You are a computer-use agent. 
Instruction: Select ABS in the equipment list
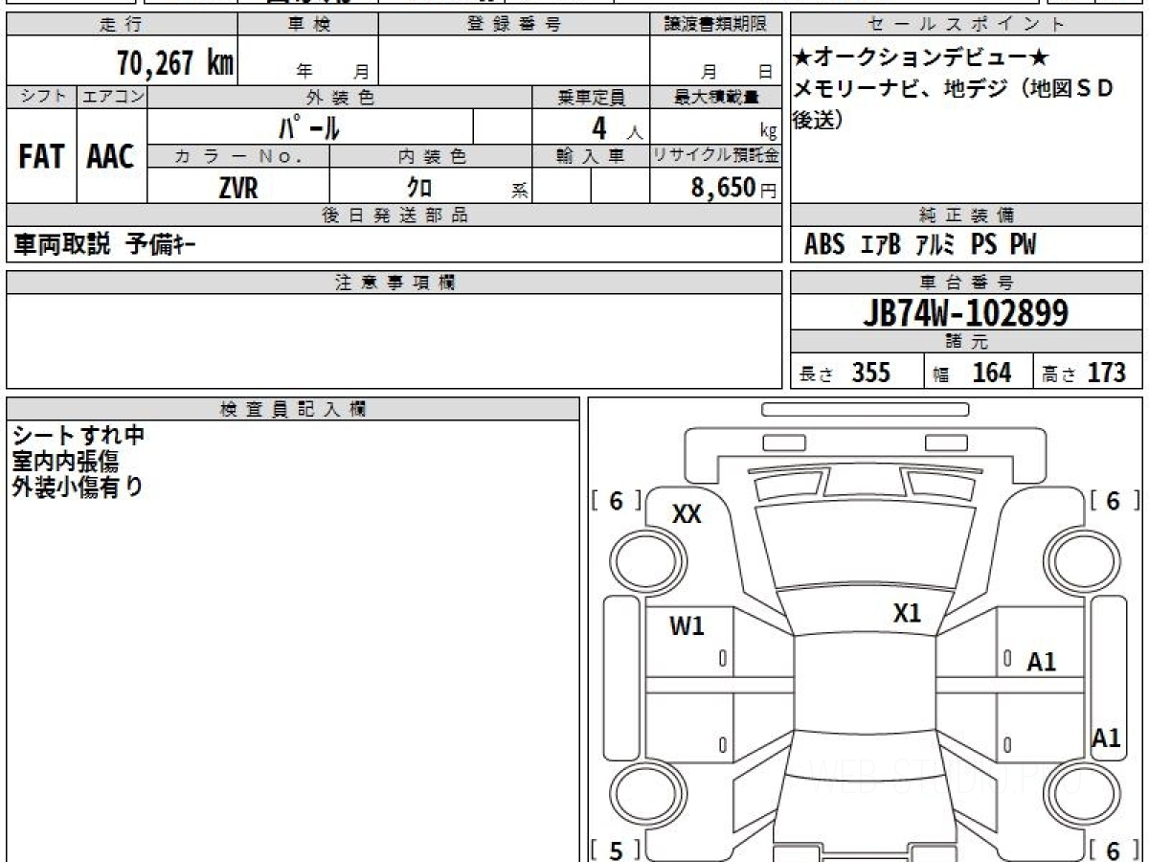click(824, 245)
